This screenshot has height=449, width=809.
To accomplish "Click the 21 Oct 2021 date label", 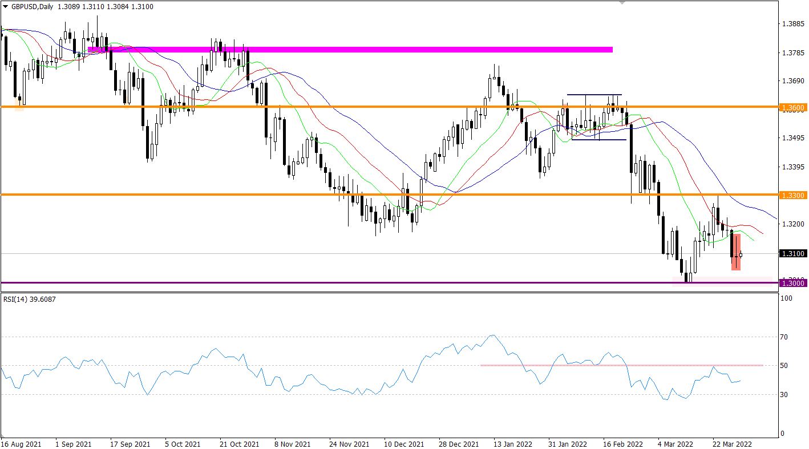I will tap(239, 443).
